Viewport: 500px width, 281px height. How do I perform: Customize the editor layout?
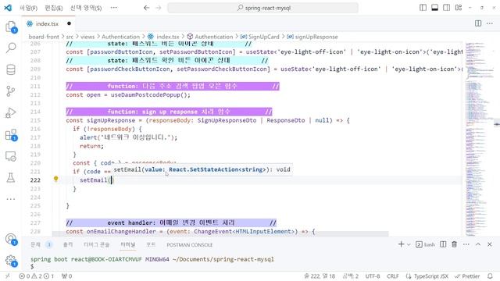coord(459,8)
